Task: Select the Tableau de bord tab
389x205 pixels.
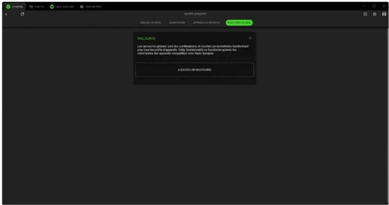Action: click(x=150, y=23)
